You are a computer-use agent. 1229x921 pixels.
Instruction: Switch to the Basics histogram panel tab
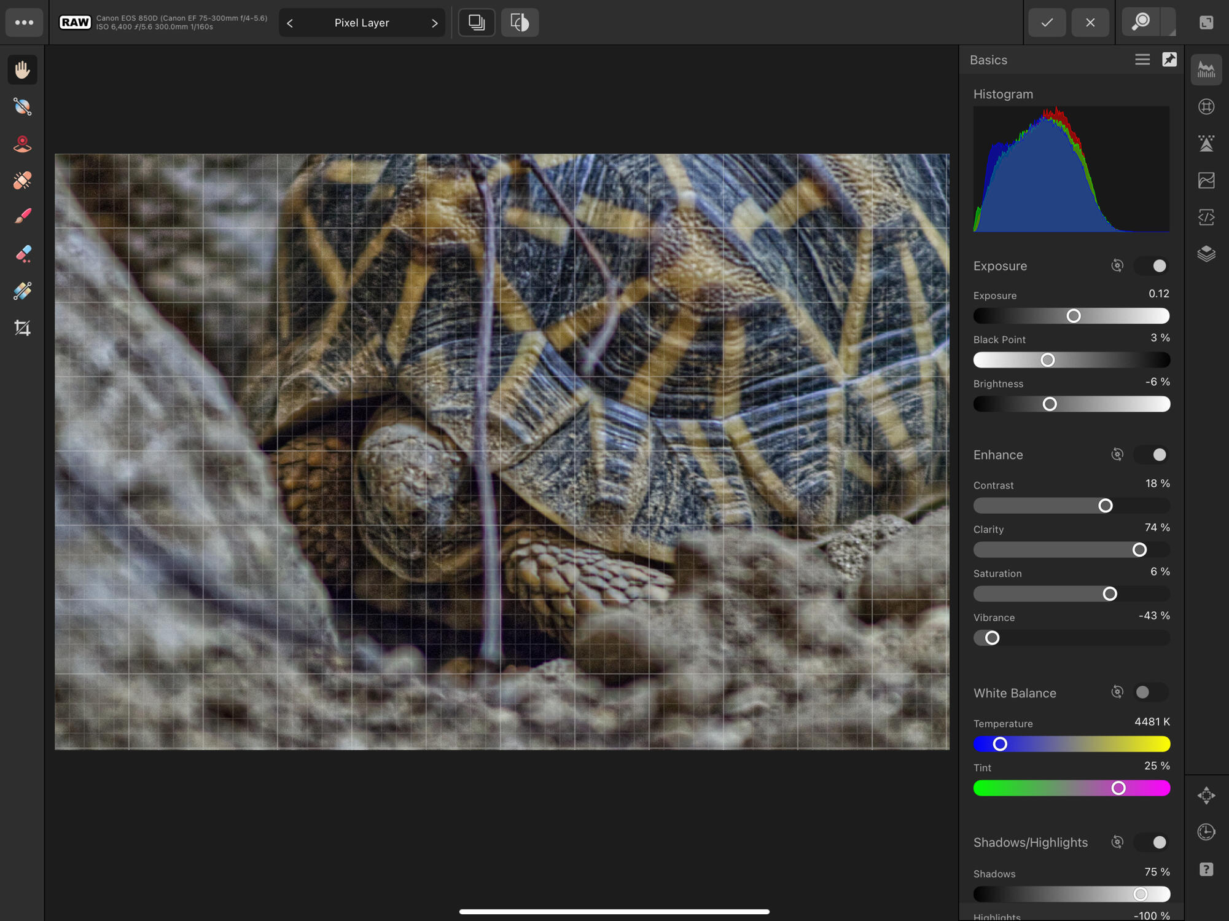(x=1206, y=70)
